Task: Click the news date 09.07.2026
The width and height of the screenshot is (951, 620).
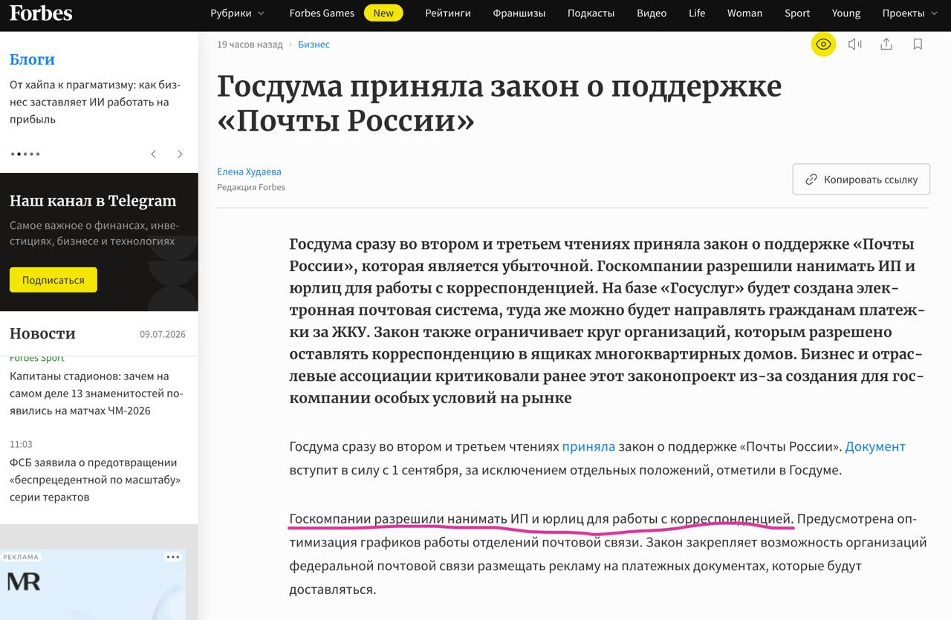Action: tap(163, 334)
